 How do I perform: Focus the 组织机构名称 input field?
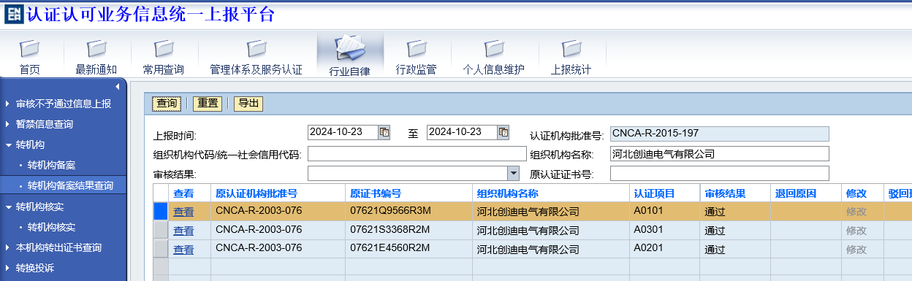[x=720, y=153]
